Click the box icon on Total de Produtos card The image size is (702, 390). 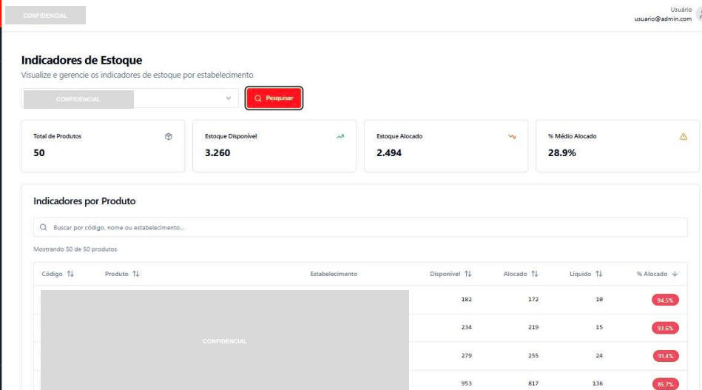169,137
